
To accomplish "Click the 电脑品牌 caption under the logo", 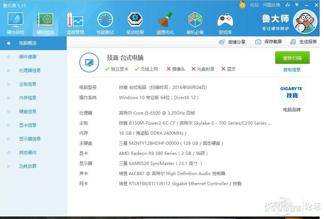I will point(292,110).
